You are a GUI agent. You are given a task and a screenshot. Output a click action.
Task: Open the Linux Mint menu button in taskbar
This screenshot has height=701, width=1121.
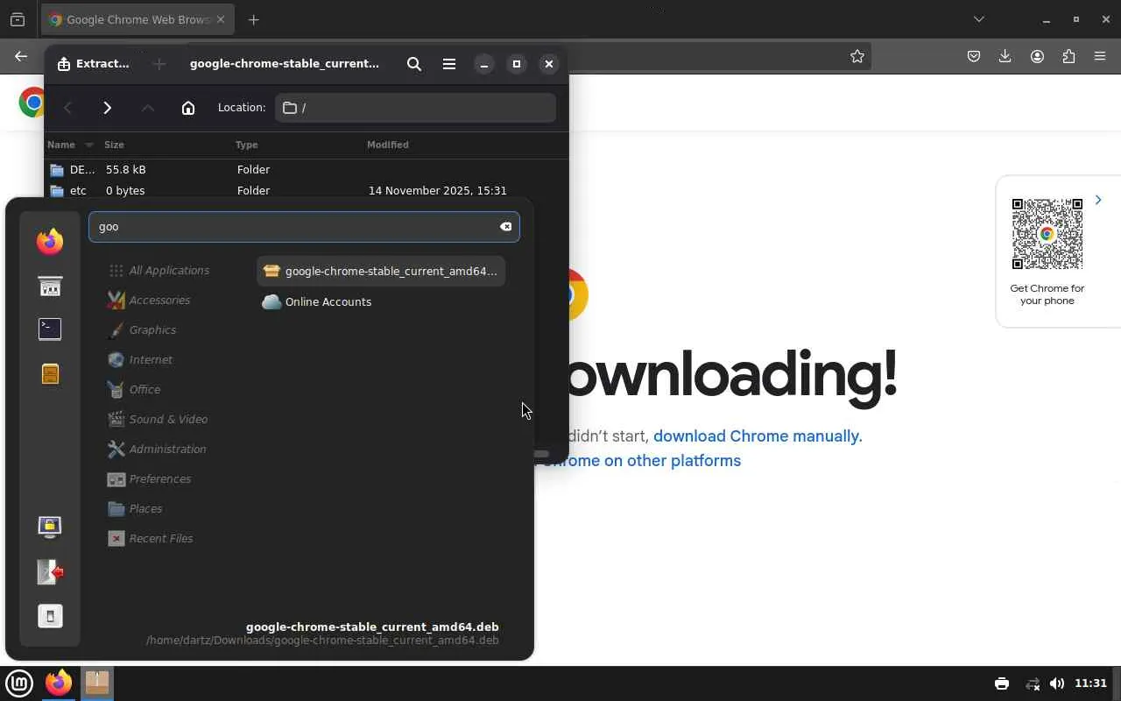pos(19,683)
